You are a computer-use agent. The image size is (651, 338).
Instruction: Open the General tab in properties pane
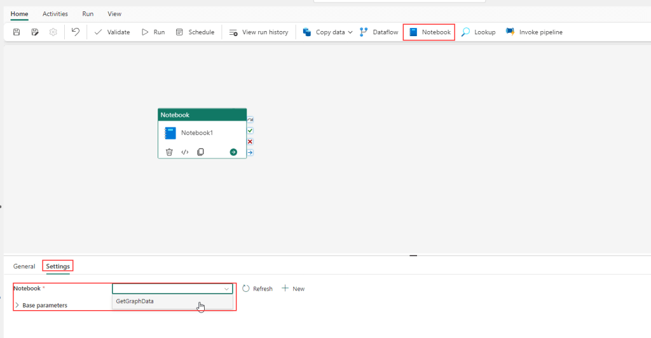point(24,266)
